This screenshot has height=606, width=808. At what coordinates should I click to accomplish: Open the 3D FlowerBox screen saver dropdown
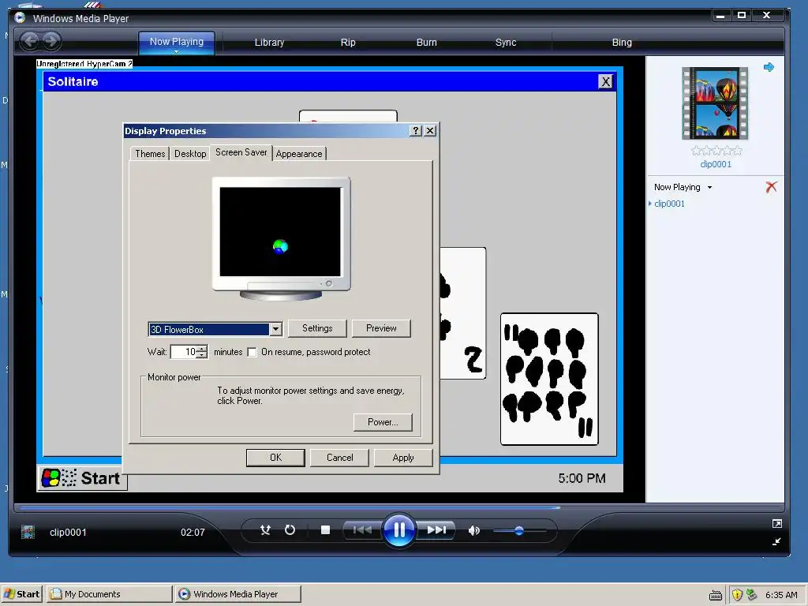[x=275, y=329]
